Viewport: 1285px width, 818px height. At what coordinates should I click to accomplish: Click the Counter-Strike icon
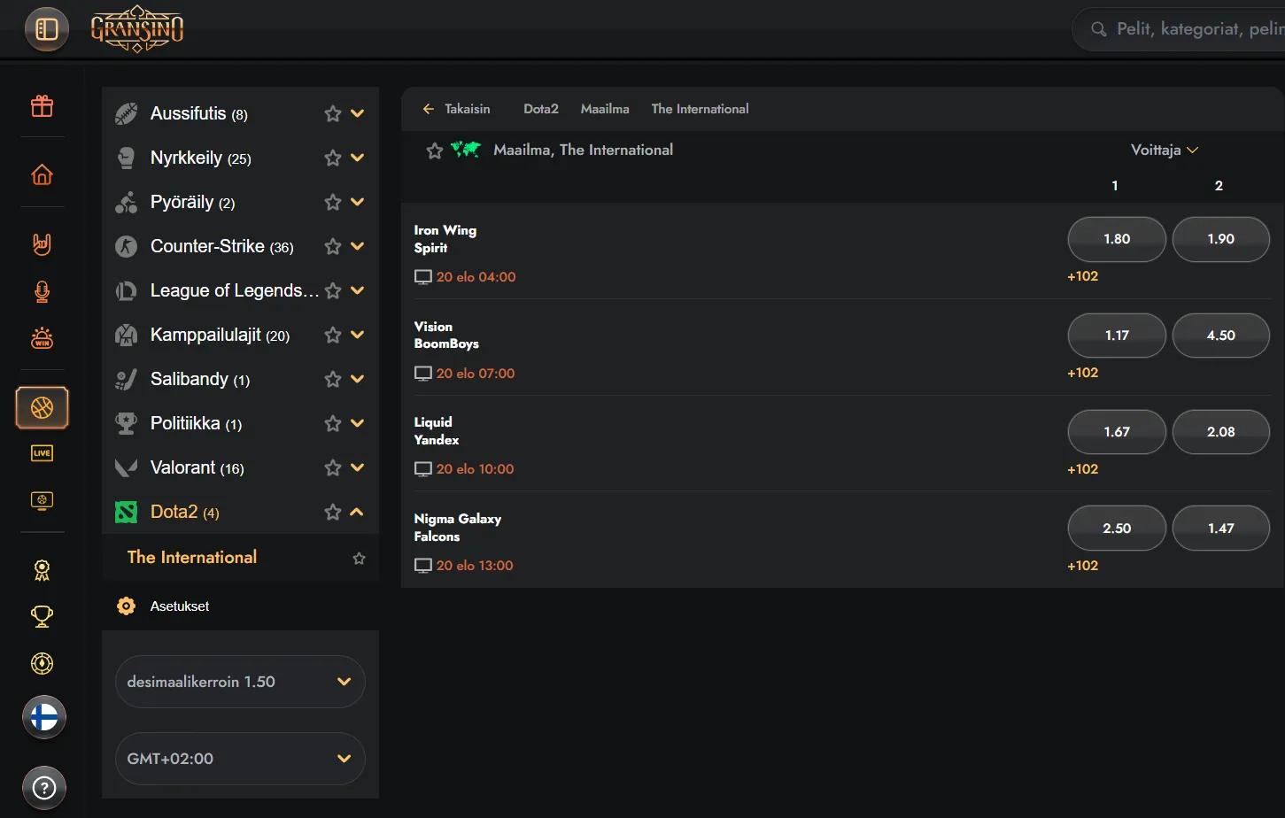pos(127,246)
